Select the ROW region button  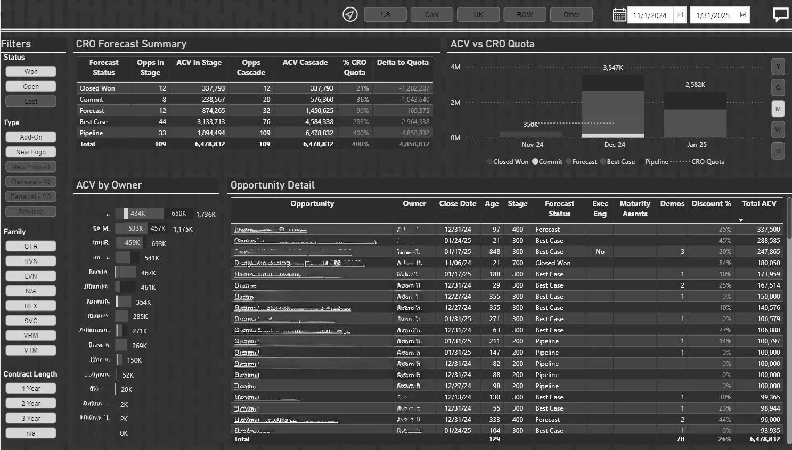[525, 15]
